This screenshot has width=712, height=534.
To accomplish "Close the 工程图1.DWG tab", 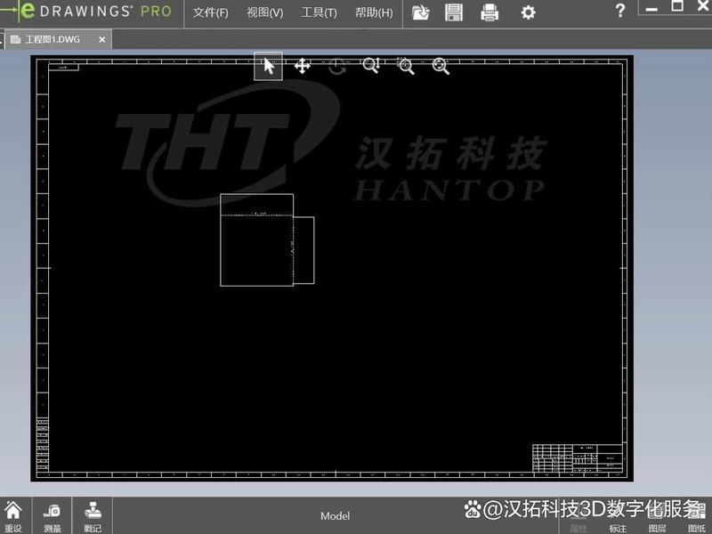I will [x=102, y=39].
